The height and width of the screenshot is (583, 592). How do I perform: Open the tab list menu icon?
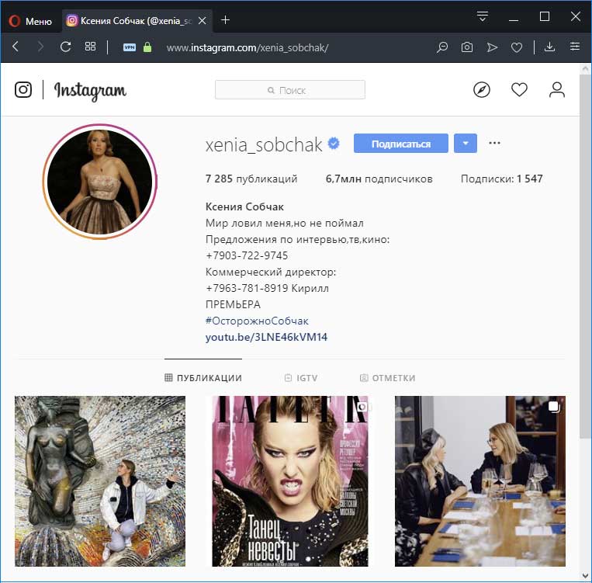(482, 16)
